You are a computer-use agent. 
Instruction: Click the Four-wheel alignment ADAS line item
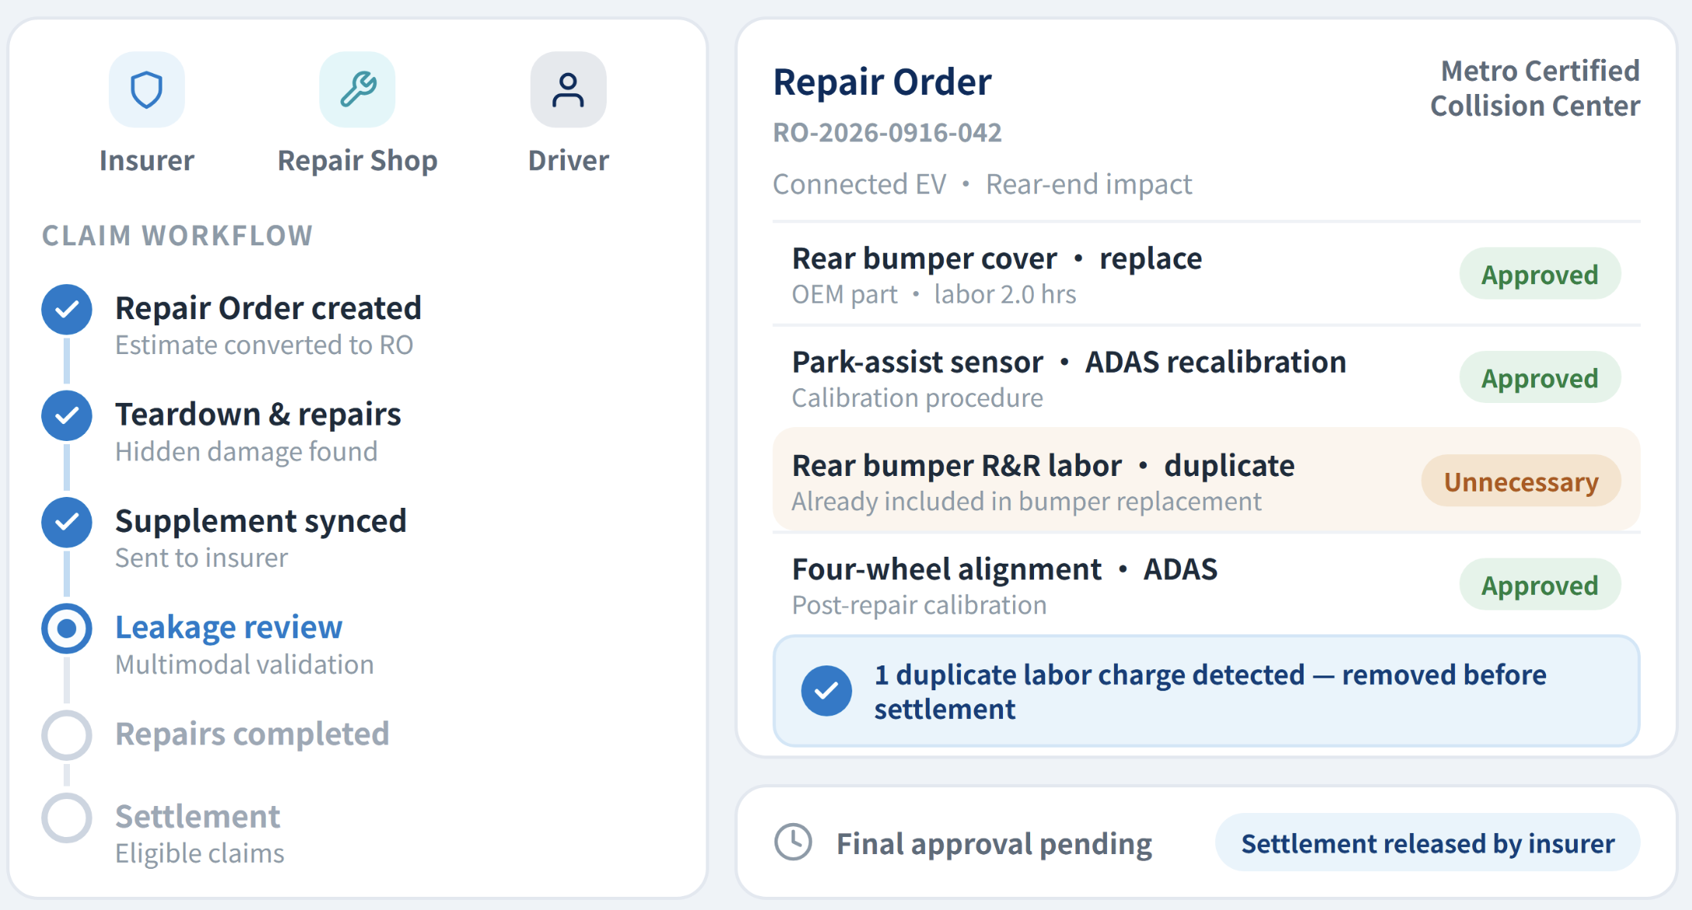pyautogui.click(x=1206, y=585)
